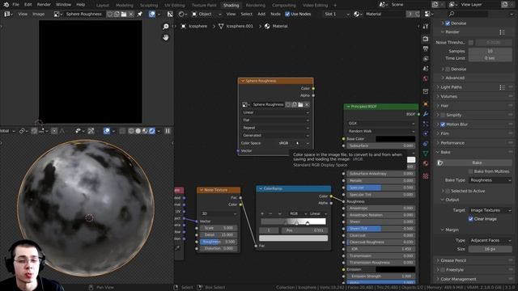This screenshot has width=518, height=291.
Task: Switch to the UV Editing workspace tab
Action: coord(175,6)
